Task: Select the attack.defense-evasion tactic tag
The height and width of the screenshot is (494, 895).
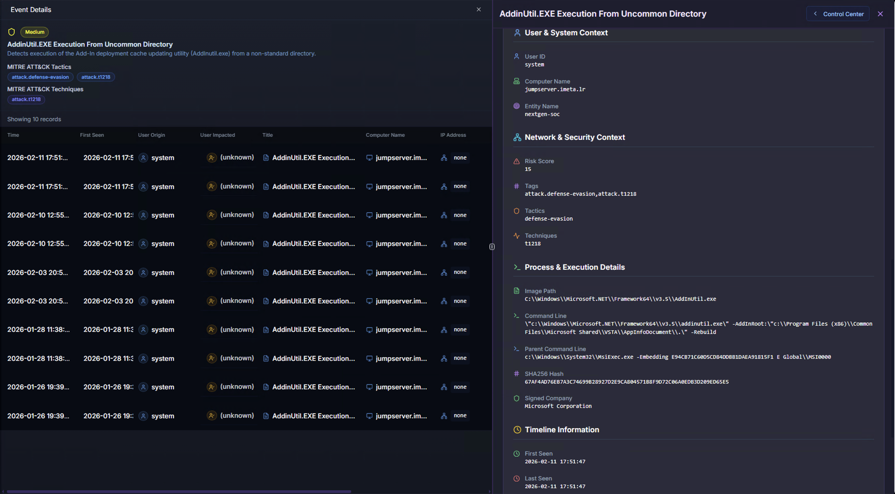Action: tap(40, 77)
